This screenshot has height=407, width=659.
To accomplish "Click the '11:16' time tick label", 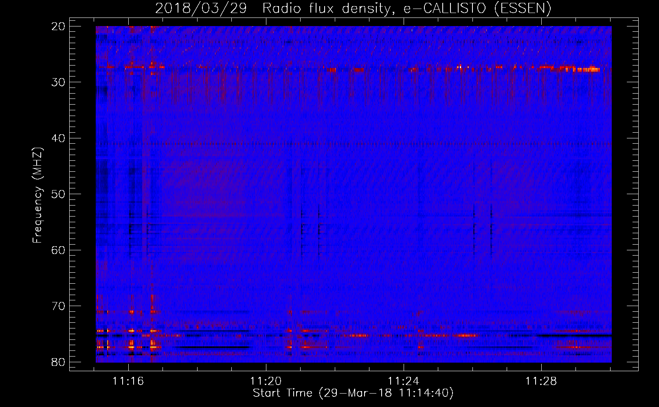I will point(129,381).
